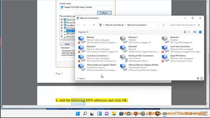Click Network Connections breadcrumb
The image size is (210, 118).
137,25
